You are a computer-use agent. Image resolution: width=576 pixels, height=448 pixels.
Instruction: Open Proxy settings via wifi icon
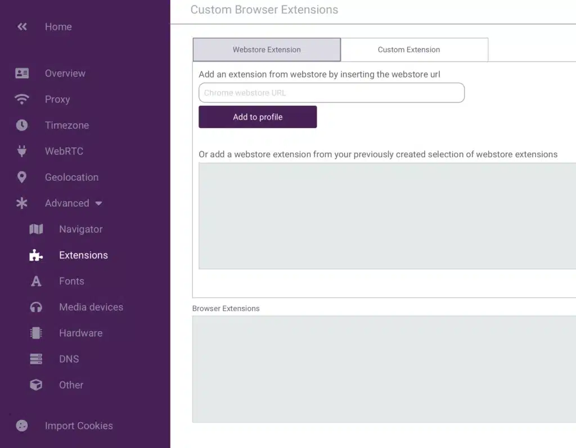[x=21, y=99]
